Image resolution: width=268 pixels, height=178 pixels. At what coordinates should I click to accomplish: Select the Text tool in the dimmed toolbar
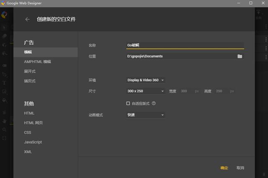[x=4, y=83]
